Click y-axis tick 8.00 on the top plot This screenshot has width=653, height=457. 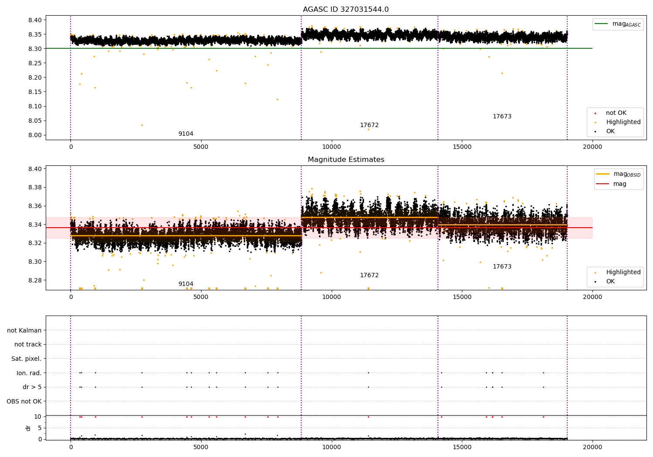coord(35,135)
